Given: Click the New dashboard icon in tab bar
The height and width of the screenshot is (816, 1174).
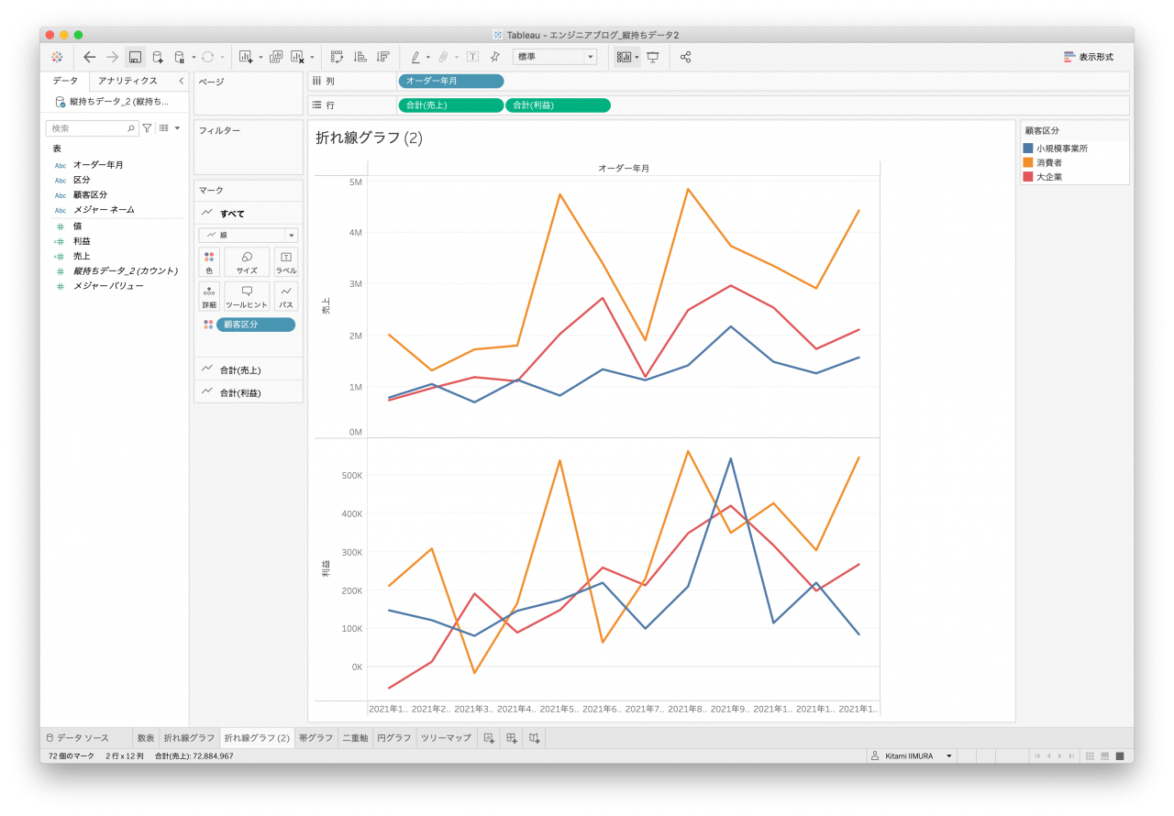Looking at the screenshot, I should pos(512,738).
